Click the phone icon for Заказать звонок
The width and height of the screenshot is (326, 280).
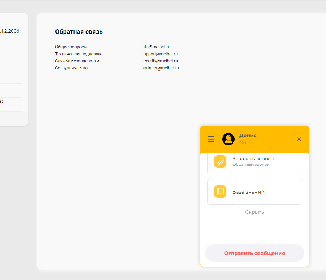pos(220,161)
